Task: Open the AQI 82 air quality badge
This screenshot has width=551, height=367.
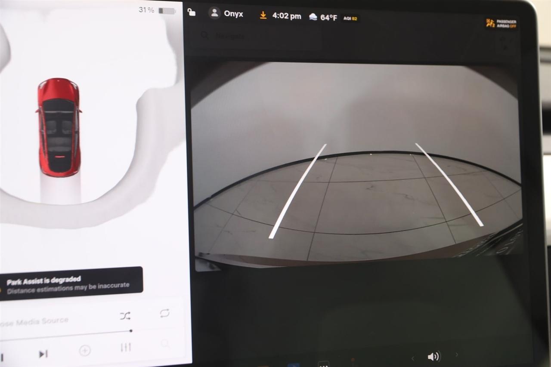Action: 350,18
